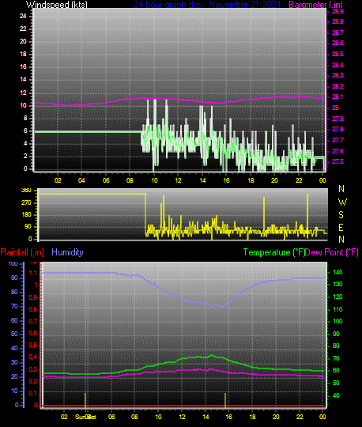Click hour 14 on the windspeed chart time axis

[x=202, y=180]
